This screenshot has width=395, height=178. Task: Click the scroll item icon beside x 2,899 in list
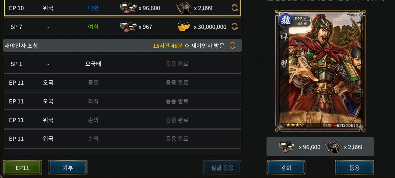tap(184, 8)
